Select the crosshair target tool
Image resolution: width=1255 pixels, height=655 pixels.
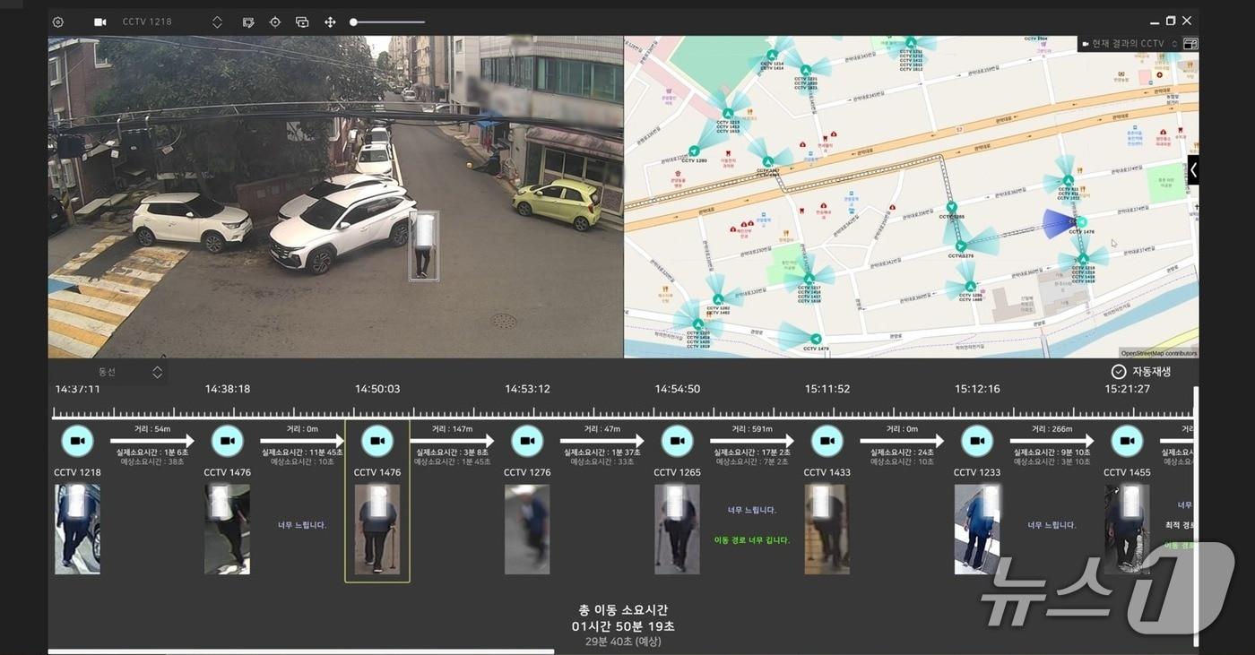point(275,22)
